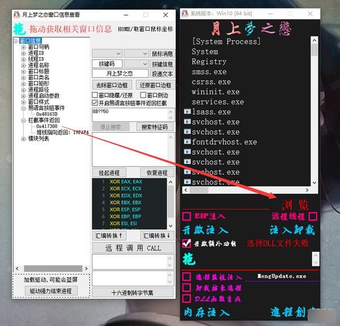This screenshot has width=340, height=326.
Task: Click the app icon in 月上梦之恋窗口信息查看 title bar
Action: tap(16, 15)
